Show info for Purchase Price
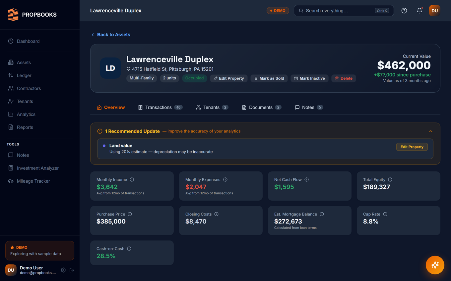The image size is (451, 281). point(130,214)
